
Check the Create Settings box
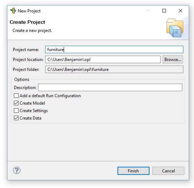point(16,111)
